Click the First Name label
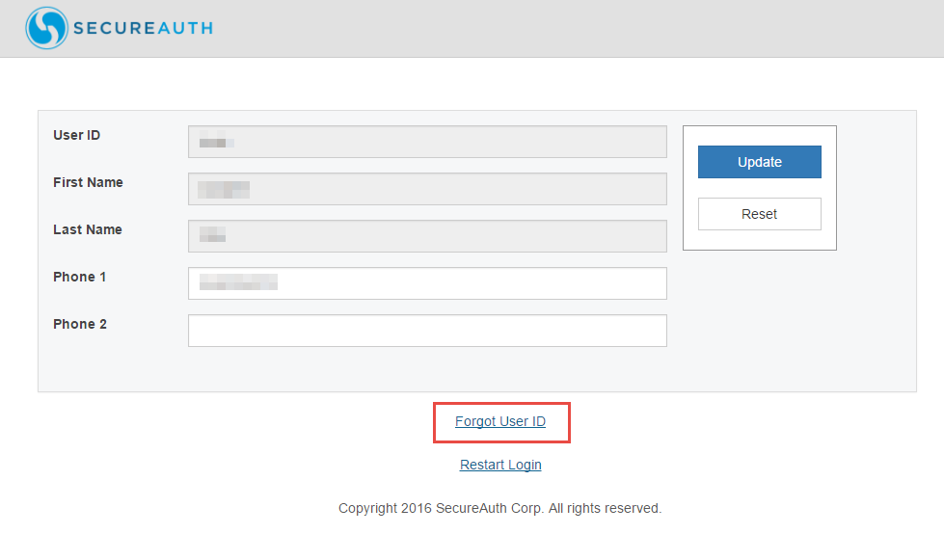 88,182
